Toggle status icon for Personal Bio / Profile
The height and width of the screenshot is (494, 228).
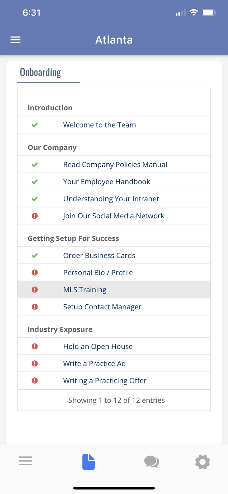pos(35,272)
